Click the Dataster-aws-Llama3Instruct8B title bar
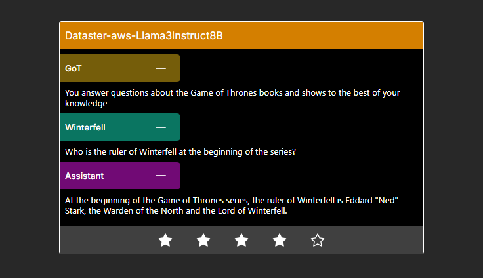Image resolution: width=483 pixels, height=278 pixels. coord(241,35)
